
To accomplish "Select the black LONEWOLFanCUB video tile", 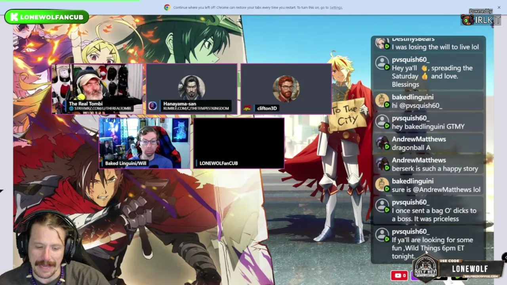I will click(239, 143).
